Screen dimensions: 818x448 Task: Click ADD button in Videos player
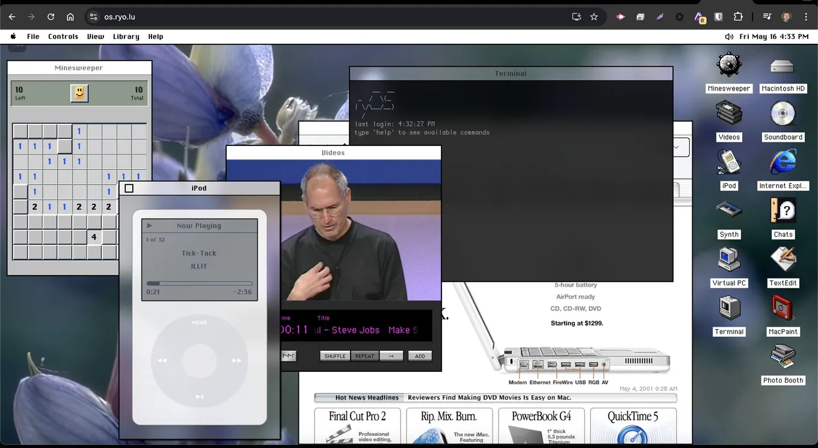pos(420,356)
